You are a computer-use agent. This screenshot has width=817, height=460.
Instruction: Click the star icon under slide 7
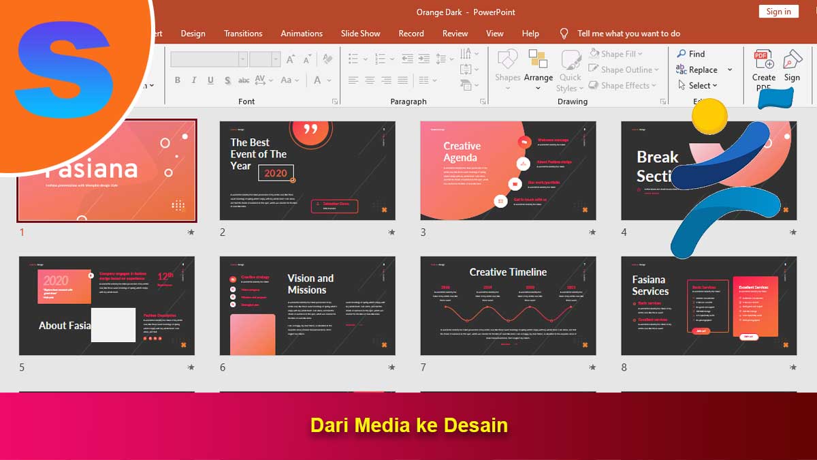pos(592,367)
